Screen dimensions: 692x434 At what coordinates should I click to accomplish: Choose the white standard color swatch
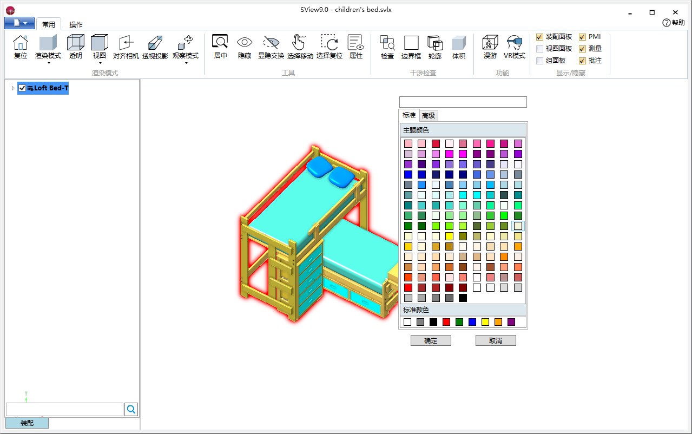coord(407,322)
